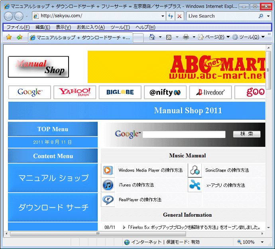Open the 表示(V) menu
The width and height of the screenshot is (275, 249).
(63, 27)
